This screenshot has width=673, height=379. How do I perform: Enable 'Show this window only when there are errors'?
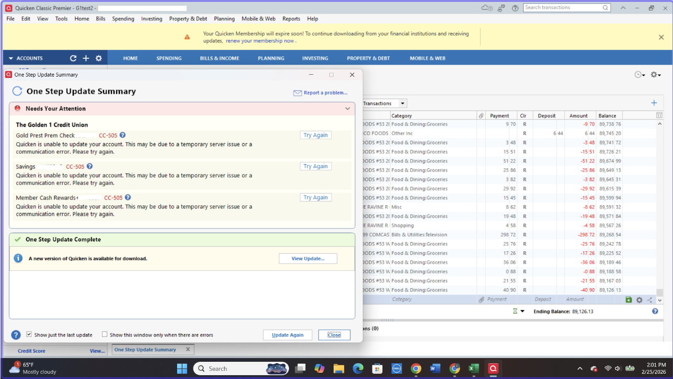(104, 334)
